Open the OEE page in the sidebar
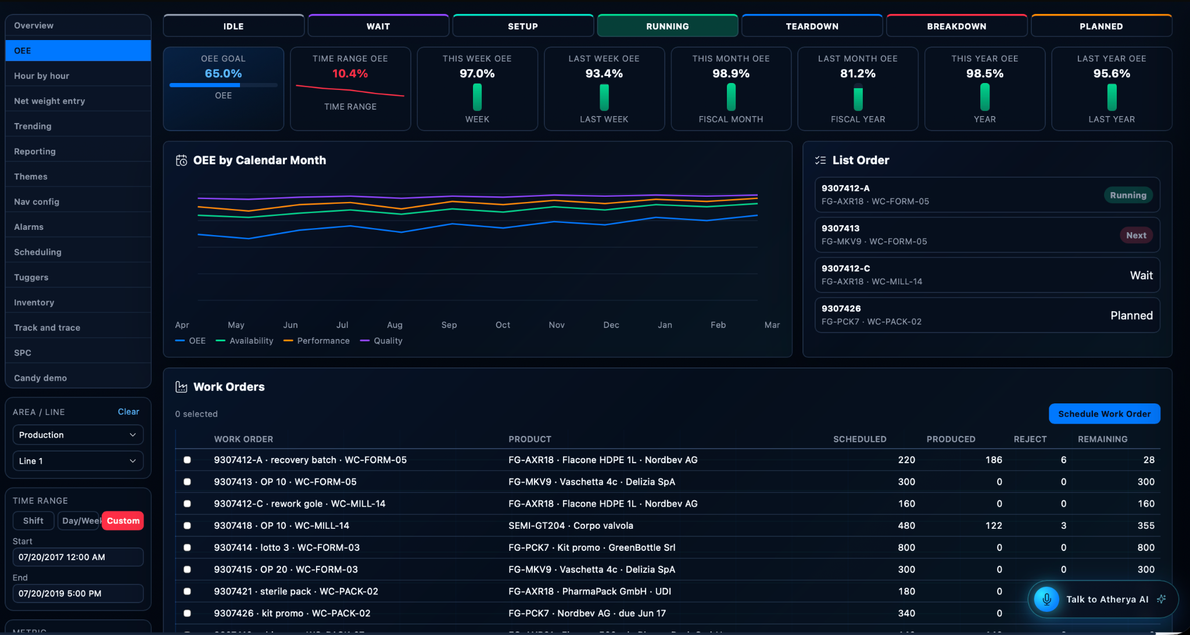This screenshot has width=1190, height=635. click(x=78, y=50)
